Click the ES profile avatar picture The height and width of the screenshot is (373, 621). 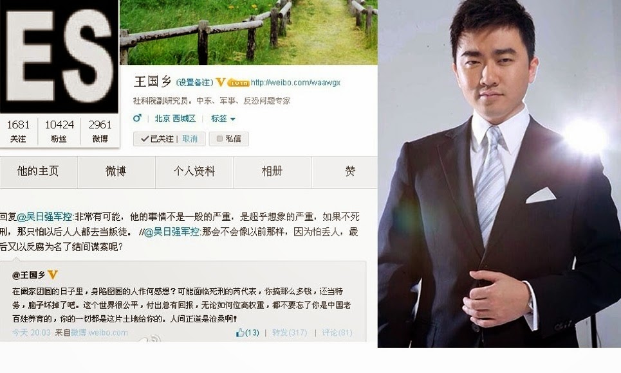coord(59,56)
